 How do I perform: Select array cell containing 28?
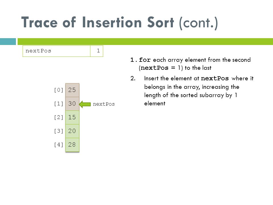tap(72, 145)
